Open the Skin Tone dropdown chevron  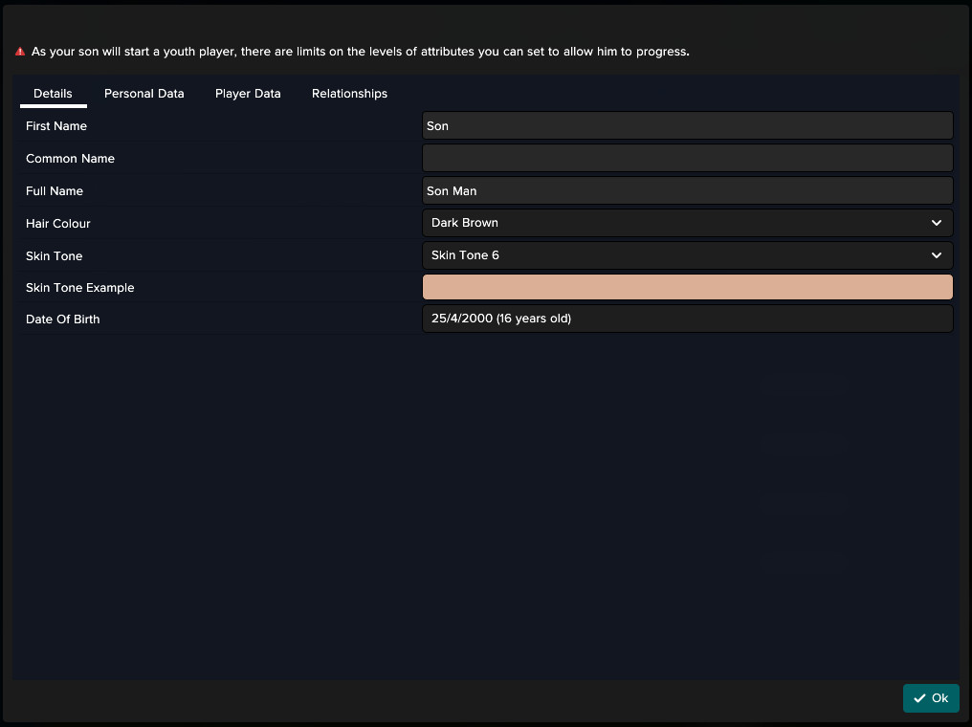pos(936,255)
